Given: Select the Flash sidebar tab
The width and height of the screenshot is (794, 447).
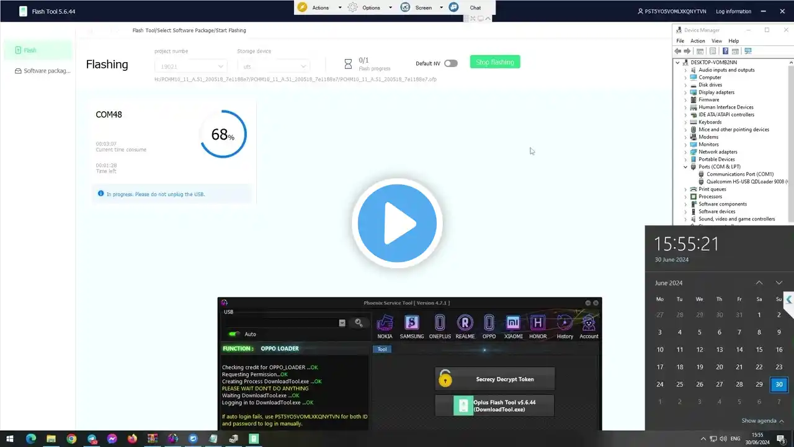Looking at the screenshot, I should point(37,50).
